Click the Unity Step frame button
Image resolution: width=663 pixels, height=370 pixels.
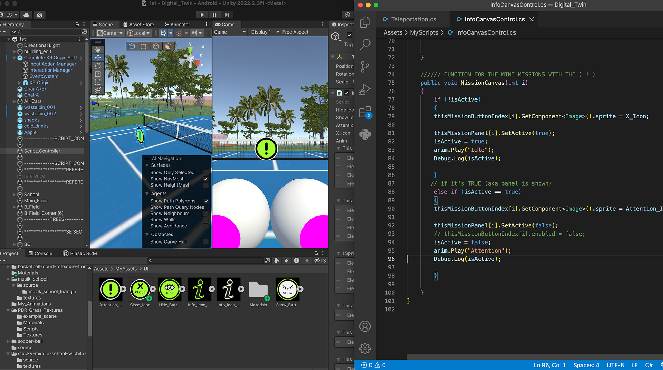click(227, 15)
